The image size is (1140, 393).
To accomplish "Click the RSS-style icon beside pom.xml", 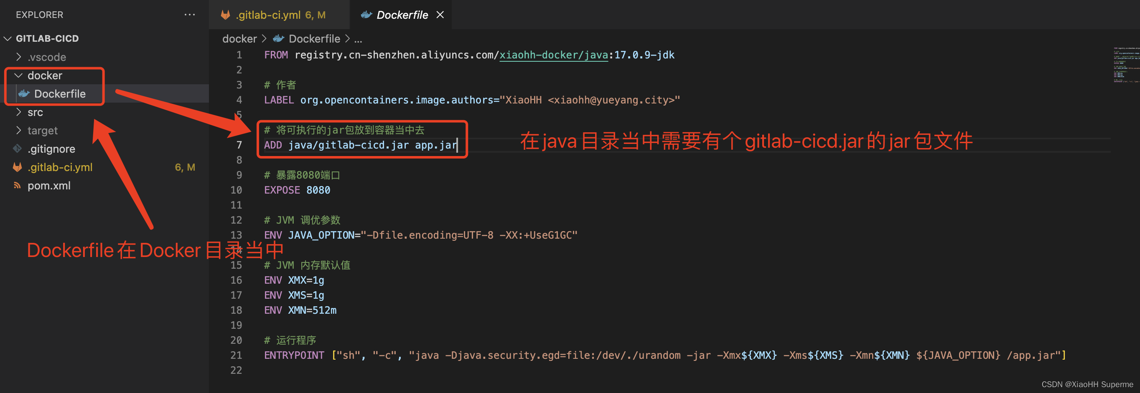I will [x=17, y=186].
